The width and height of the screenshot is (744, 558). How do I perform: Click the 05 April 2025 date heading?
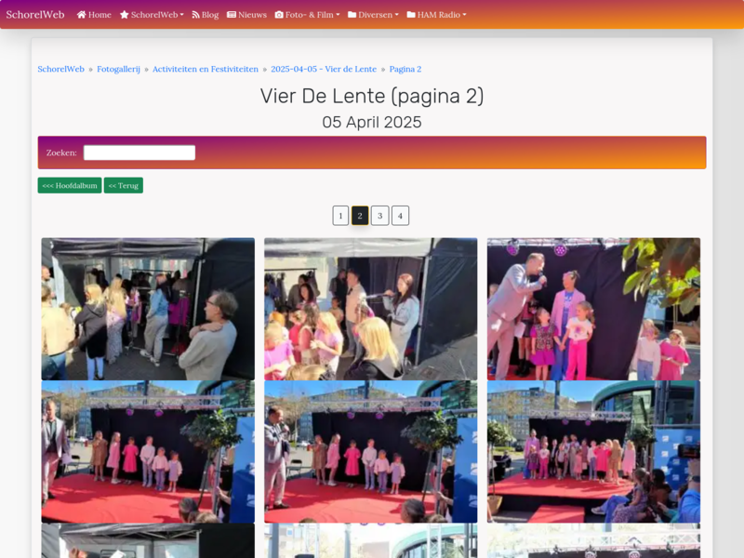pos(372,123)
